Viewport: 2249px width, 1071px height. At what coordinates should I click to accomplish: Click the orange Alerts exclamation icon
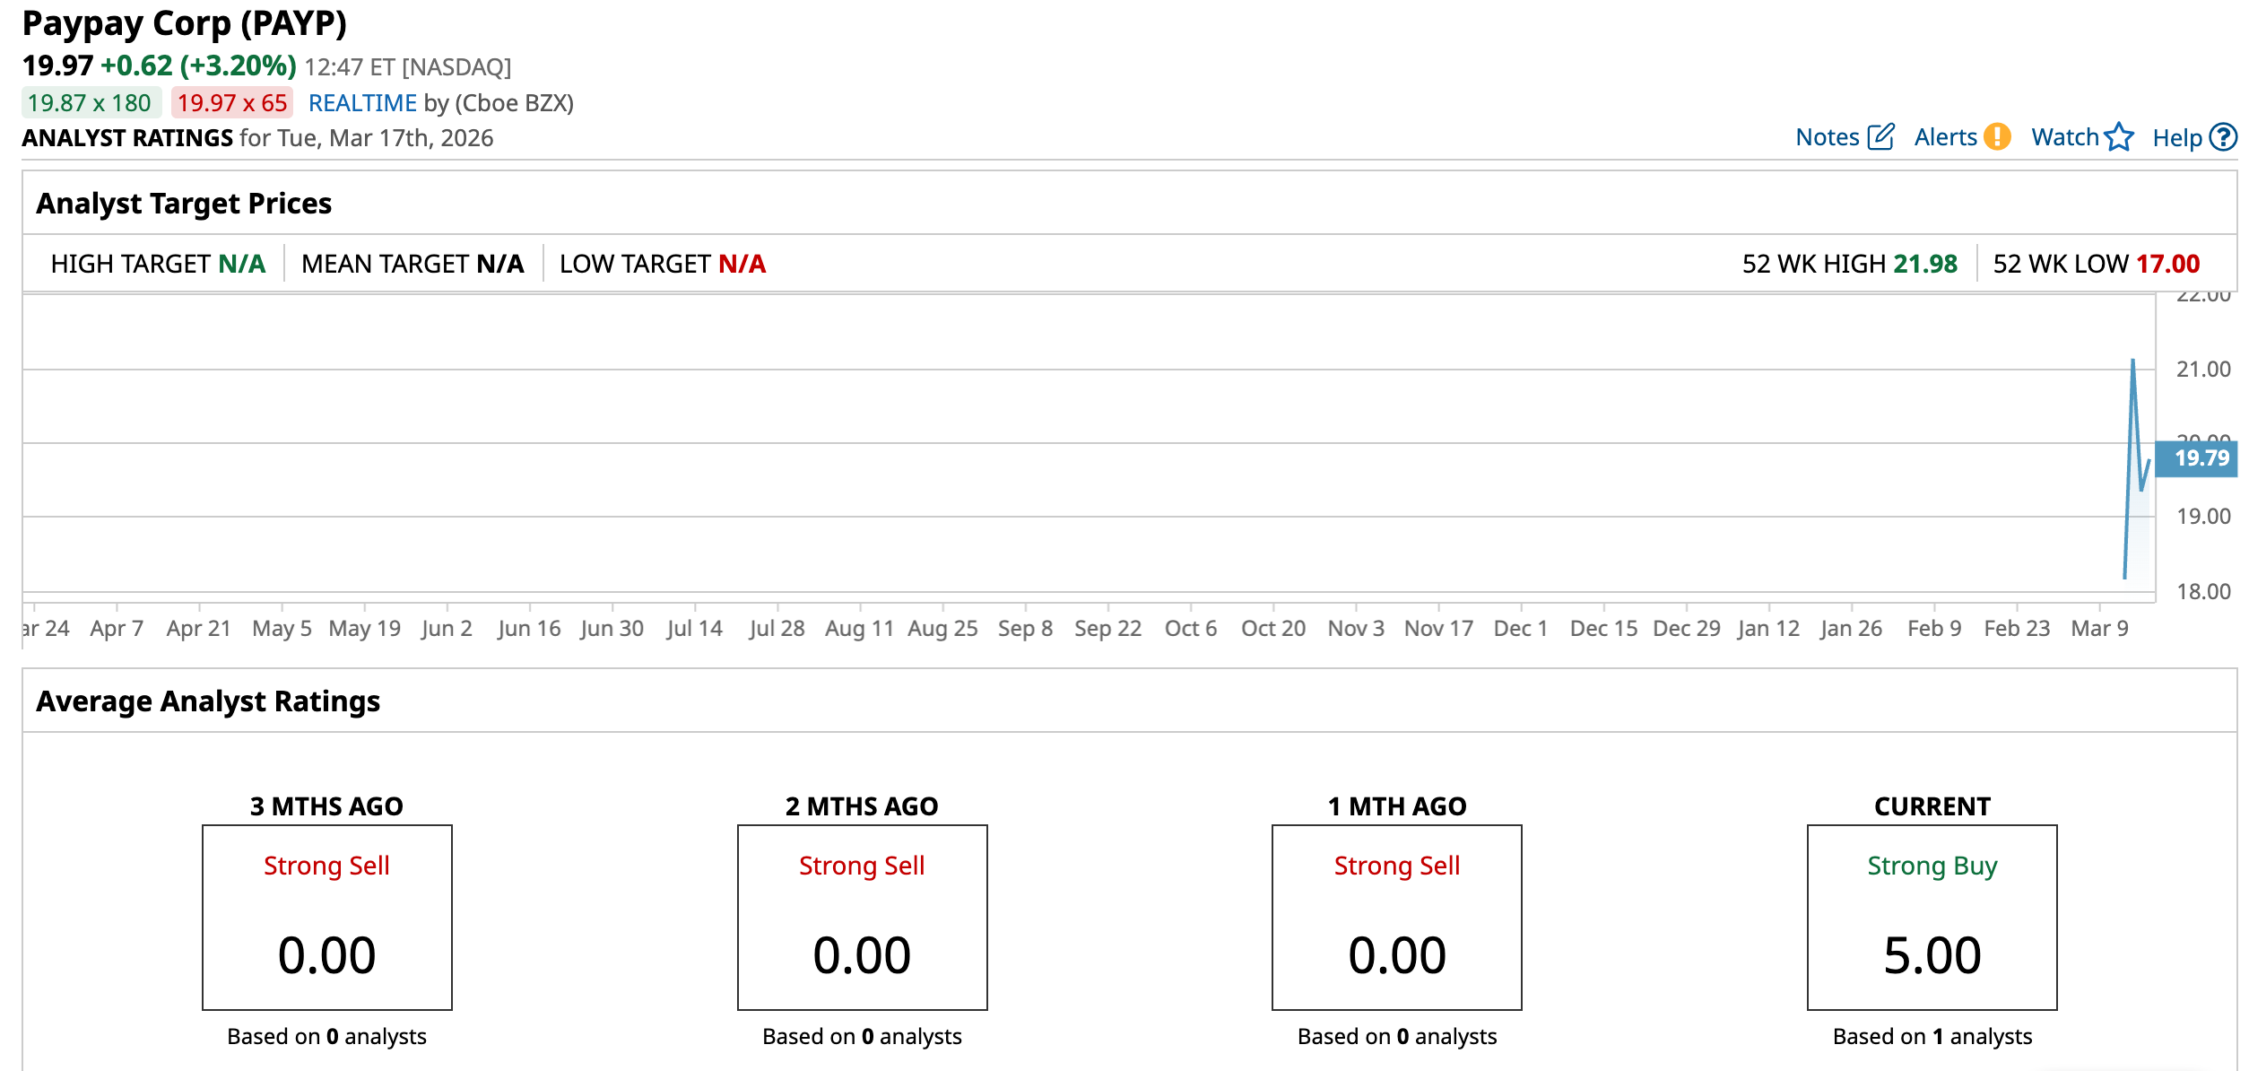[1997, 137]
